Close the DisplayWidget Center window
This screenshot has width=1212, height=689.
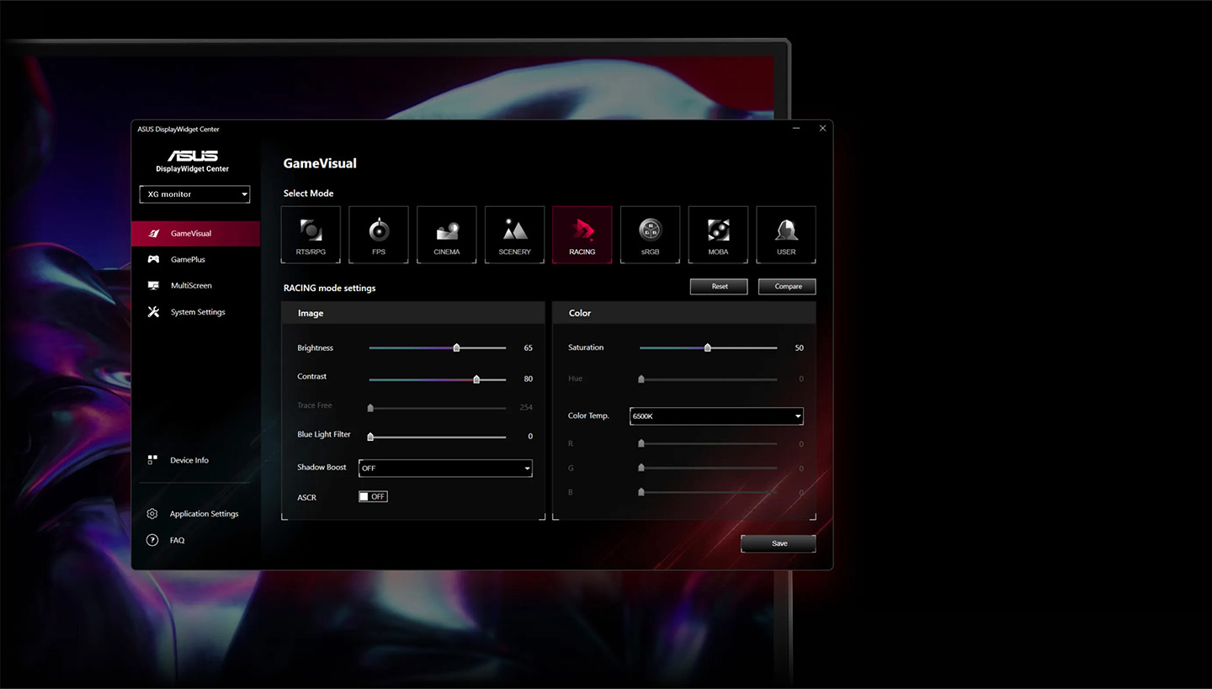(822, 128)
